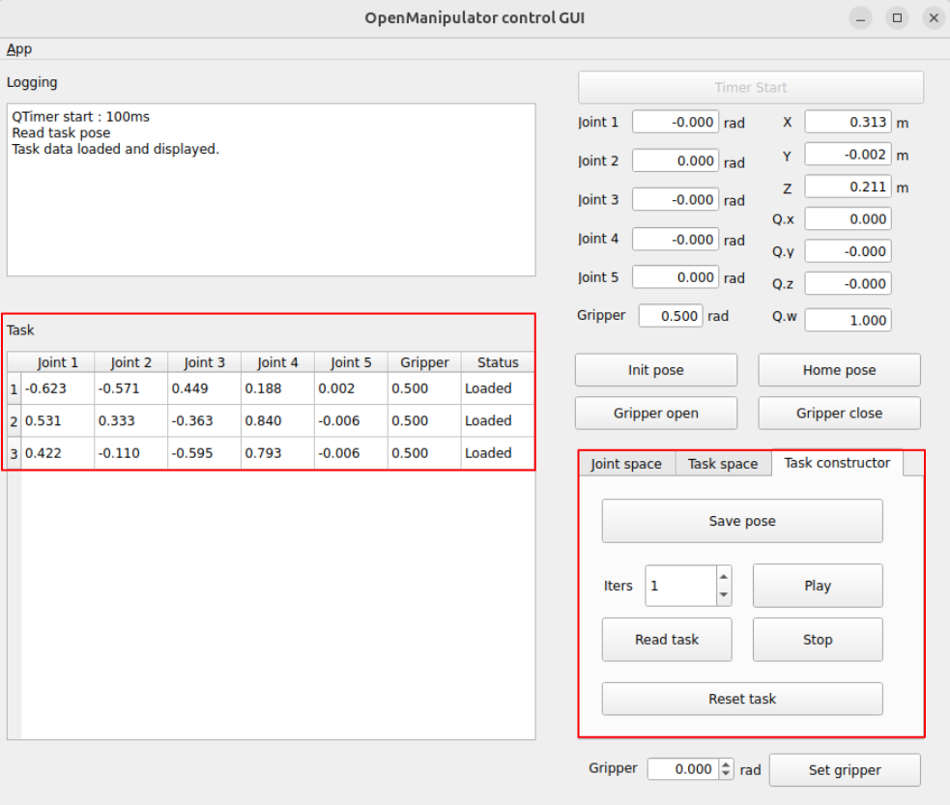
Task: Open the gripper
Action: coord(655,414)
